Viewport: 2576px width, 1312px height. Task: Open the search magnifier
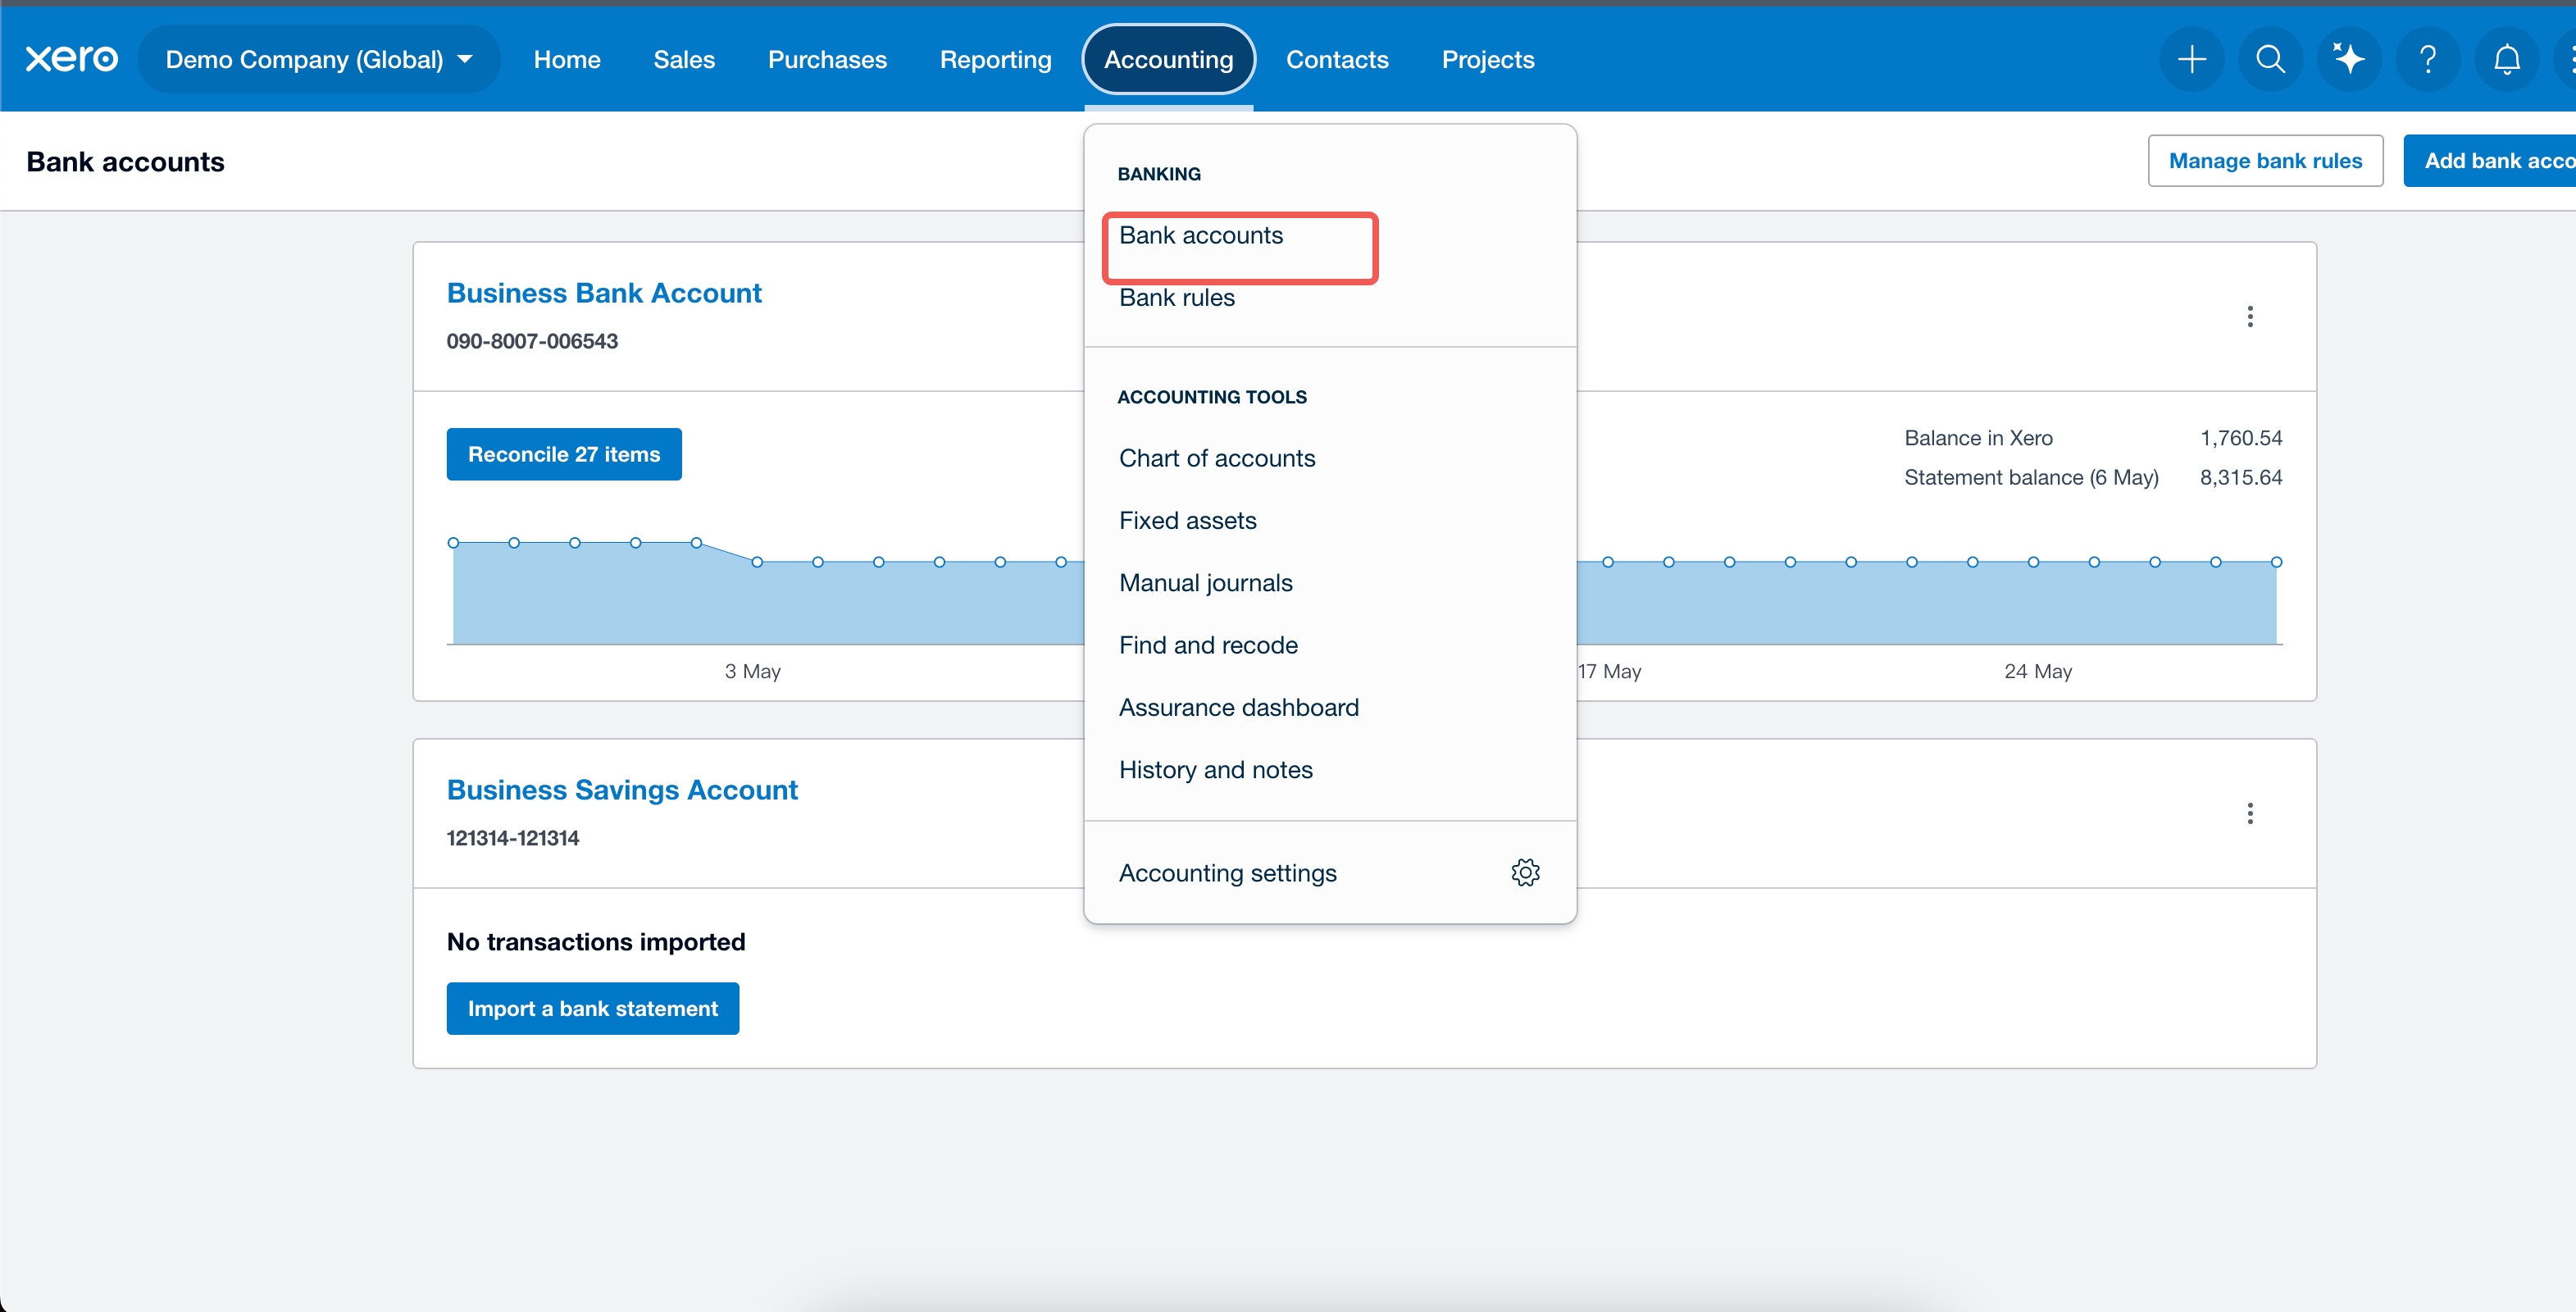[2270, 59]
